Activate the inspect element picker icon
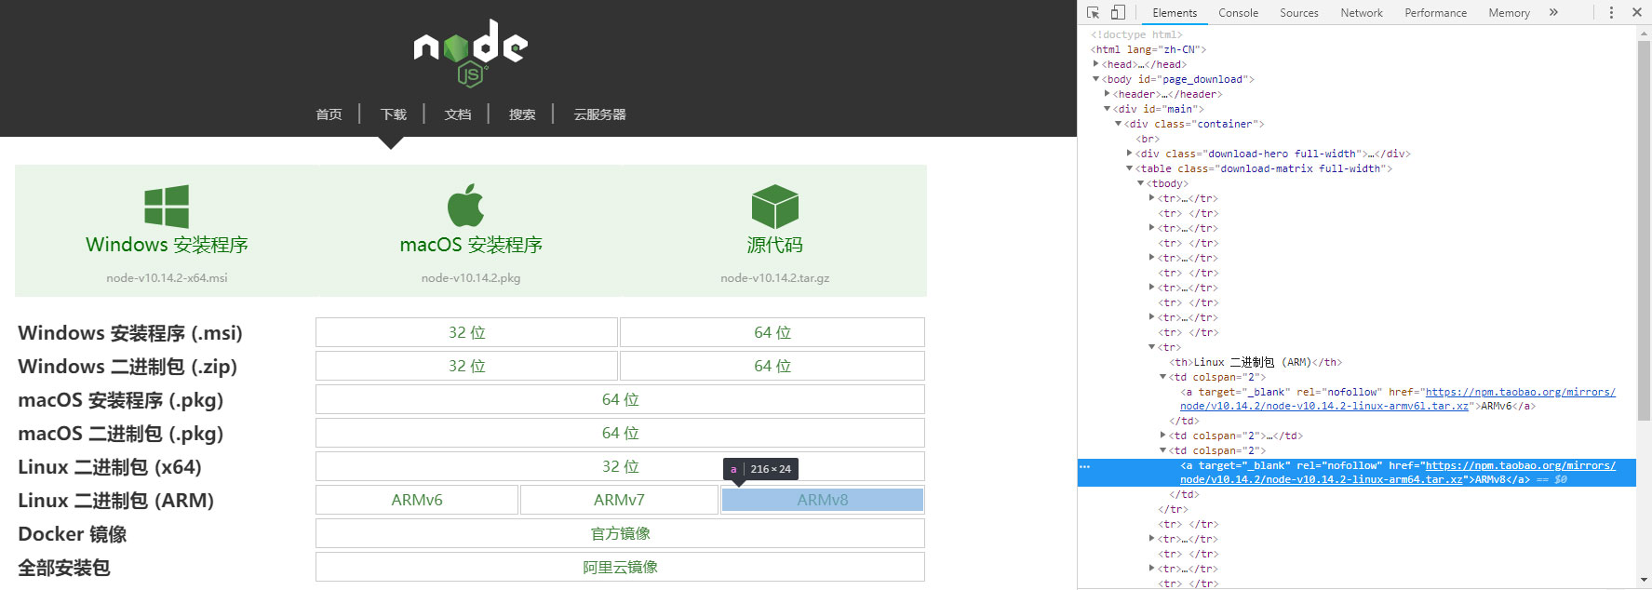Viewport: 1652px width, 590px height. tap(1093, 12)
